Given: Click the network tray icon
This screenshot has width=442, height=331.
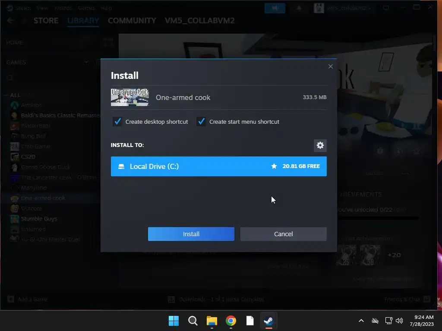Looking at the screenshot, I should point(389,321).
